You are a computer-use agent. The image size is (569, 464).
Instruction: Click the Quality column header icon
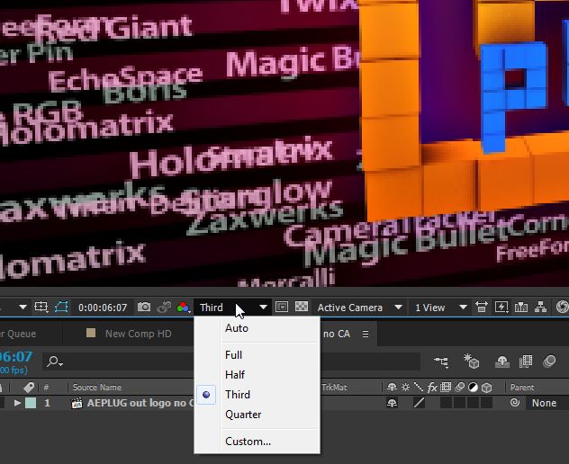point(419,388)
